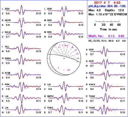Click station marker F near the nodal plane
This screenshot has width=128, height=117.
77,62
